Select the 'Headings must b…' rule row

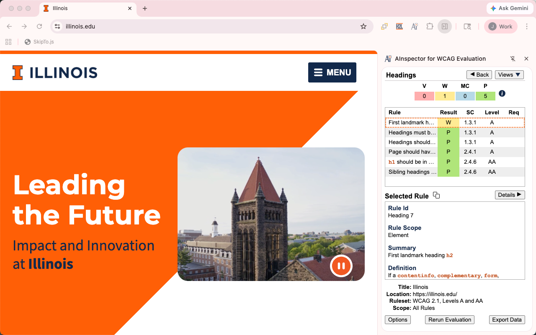455,132
